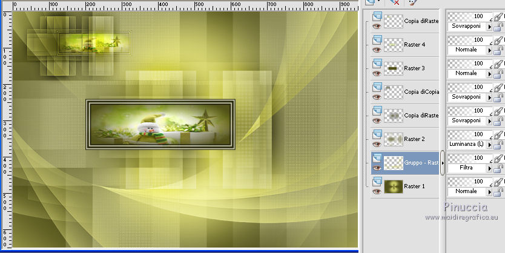Open the New Layer dropdown arrow
The width and height of the screenshot is (505, 253).
tap(379, 2)
